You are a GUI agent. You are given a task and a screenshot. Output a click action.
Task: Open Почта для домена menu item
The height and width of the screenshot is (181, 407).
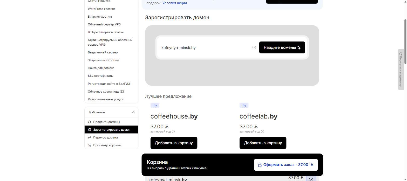click(x=101, y=68)
